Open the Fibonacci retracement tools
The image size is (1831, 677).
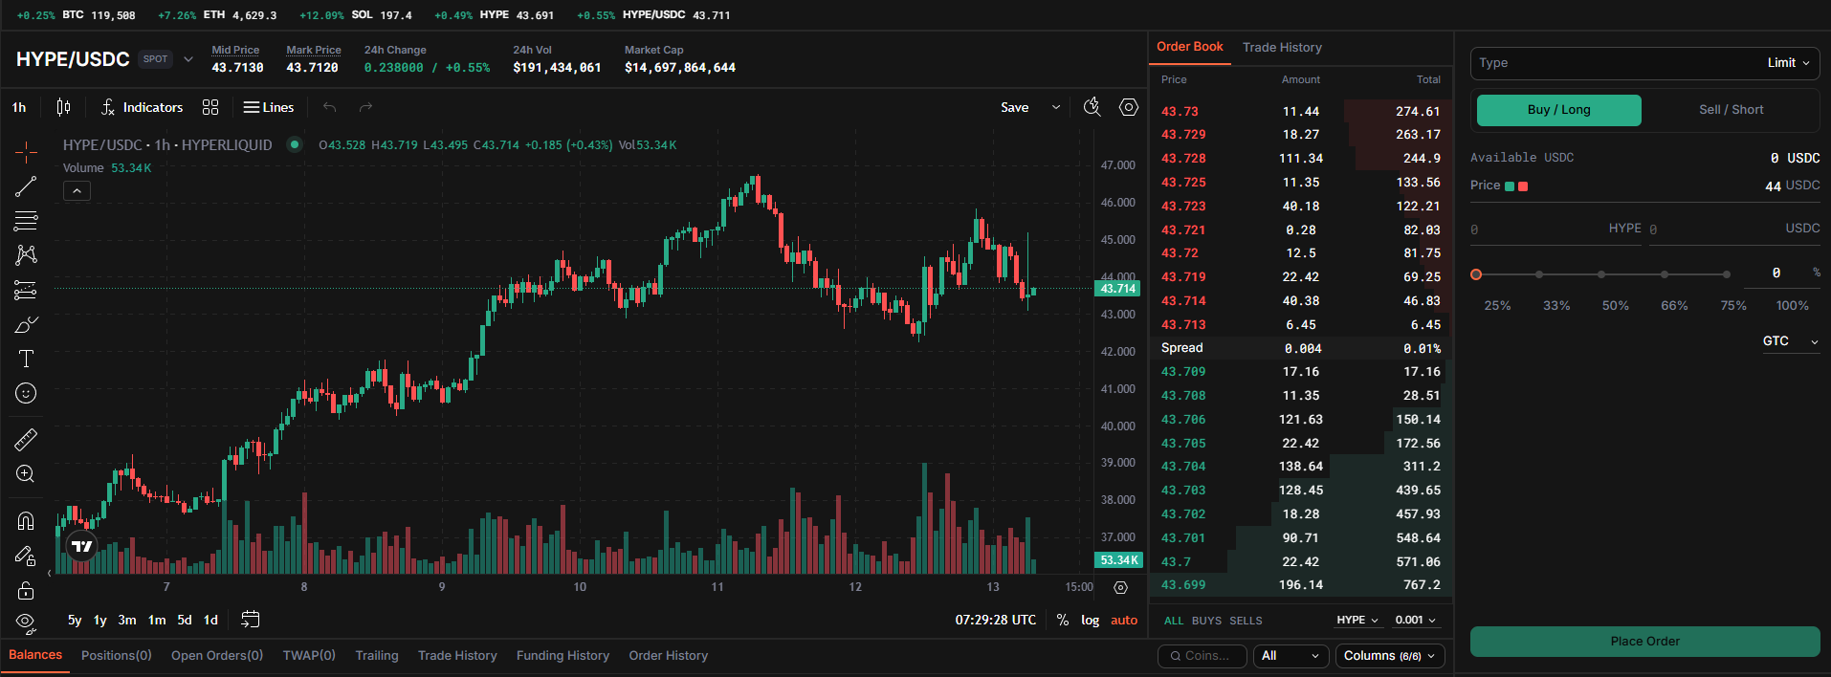pos(26,221)
